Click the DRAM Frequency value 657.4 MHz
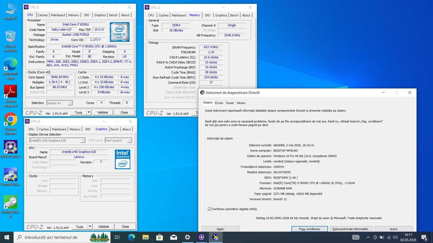433x243 pixels. click(x=211, y=47)
